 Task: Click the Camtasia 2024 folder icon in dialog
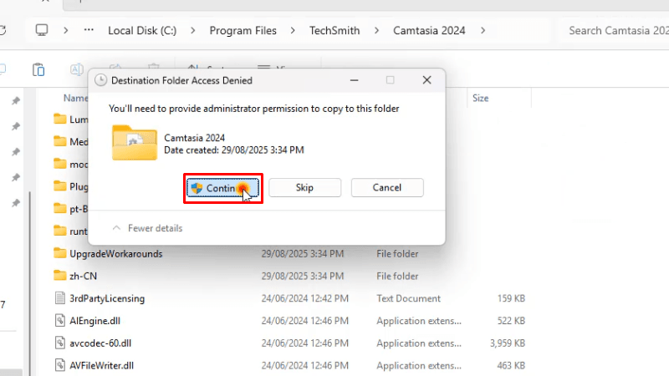click(134, 143)
